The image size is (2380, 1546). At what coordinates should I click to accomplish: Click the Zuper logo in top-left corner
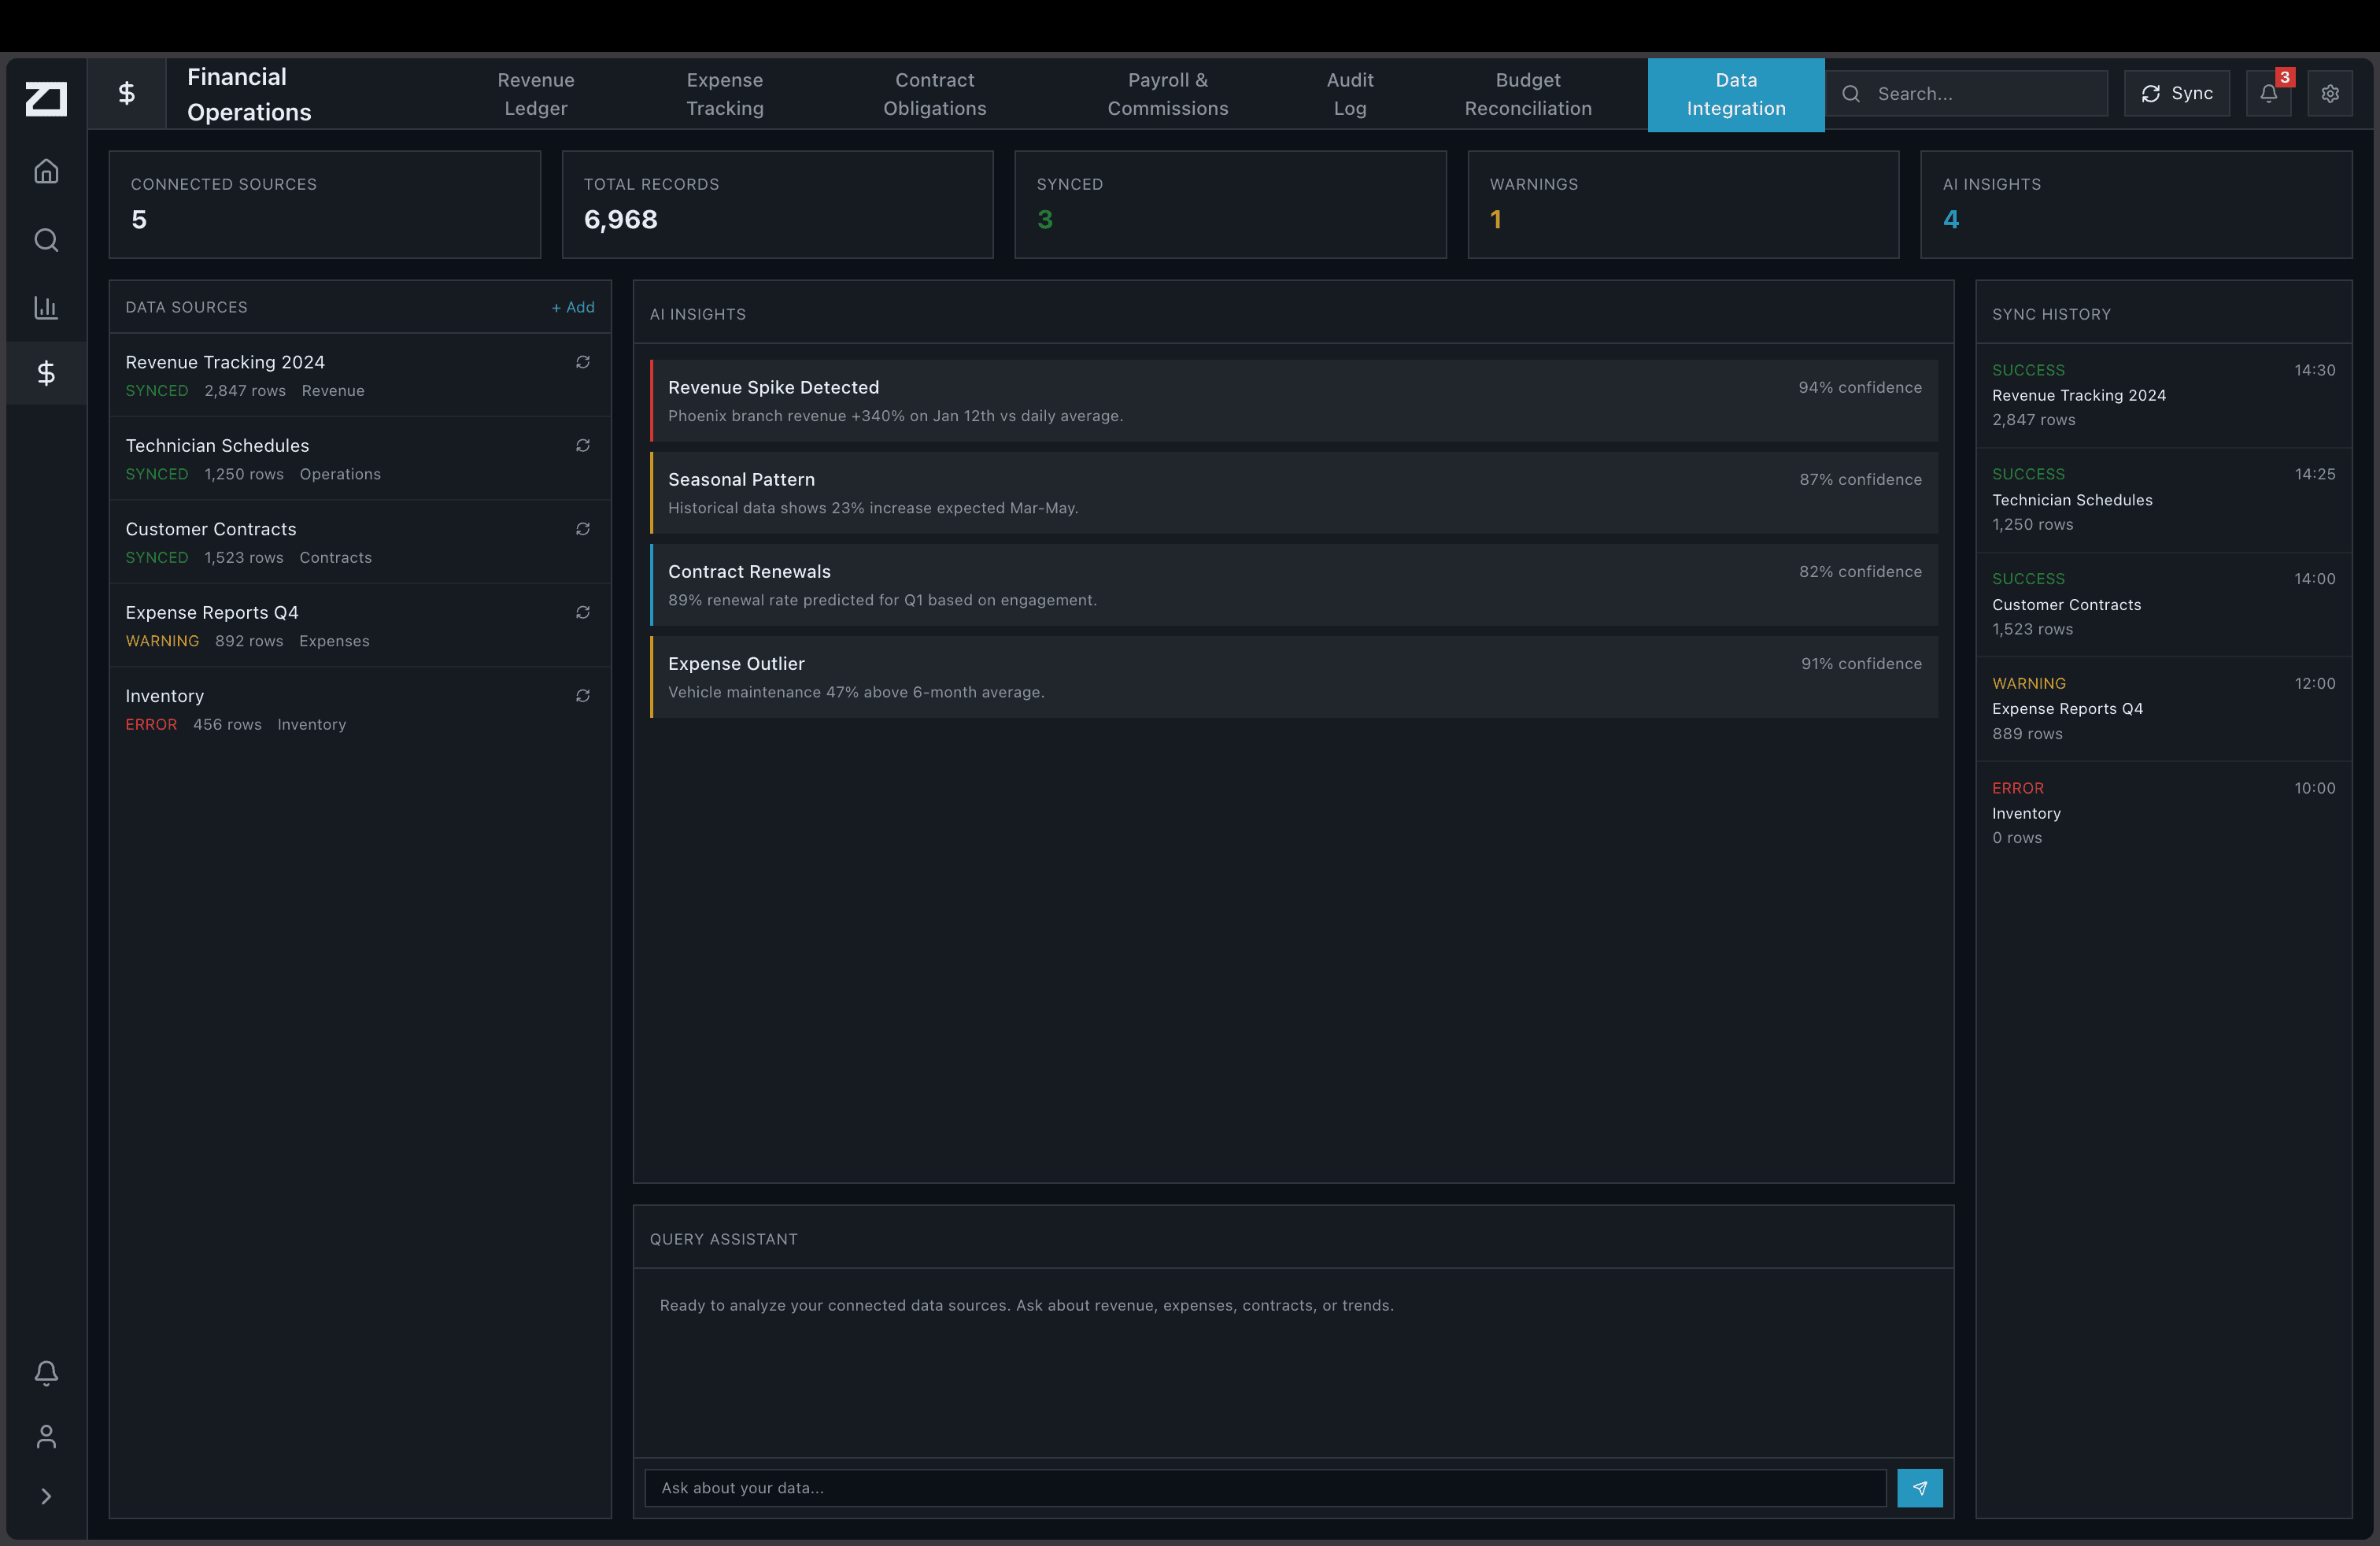tap(45, 98)
